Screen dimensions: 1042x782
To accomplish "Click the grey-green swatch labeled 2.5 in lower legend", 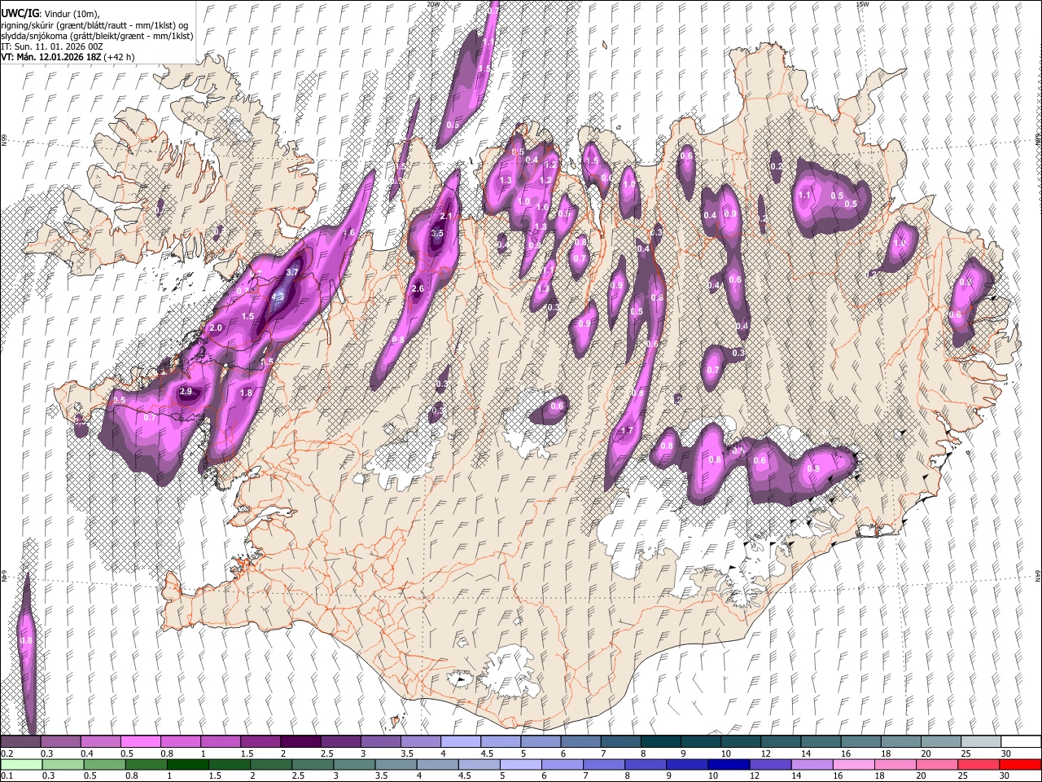I will tap(312, 764).
